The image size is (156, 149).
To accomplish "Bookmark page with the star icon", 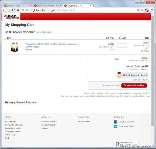I will [x=142, y=10].
